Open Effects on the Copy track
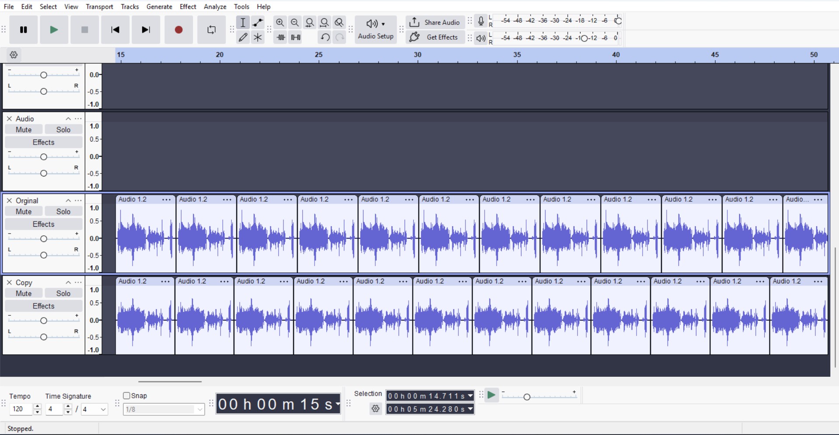Viewport: 839px width, 435px height. (43, 306)
